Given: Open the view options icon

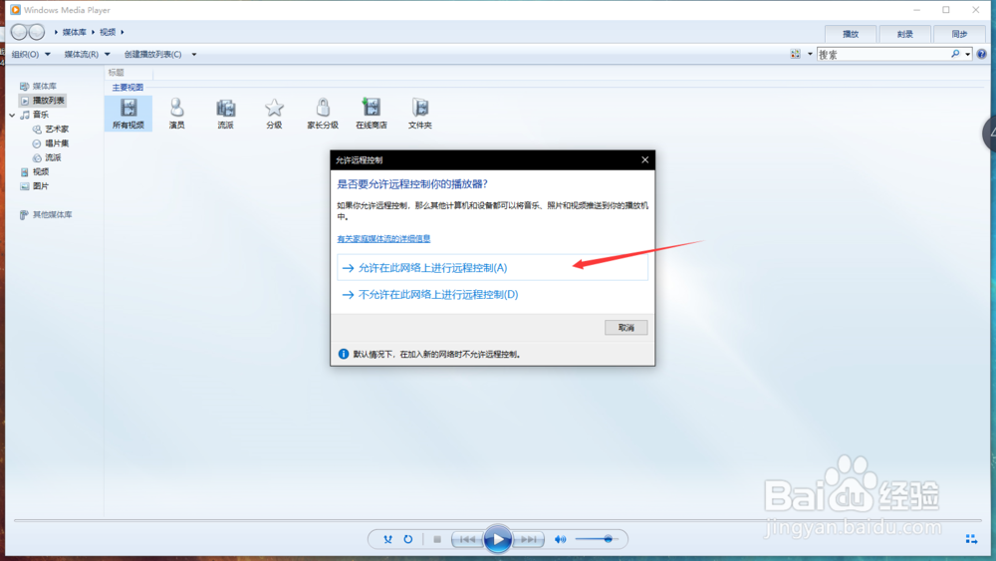Looking at the screenshot, I should (x=795, y=54).
